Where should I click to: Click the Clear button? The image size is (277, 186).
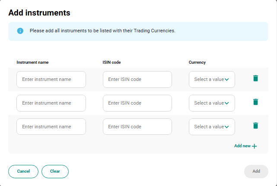pyautogui.click(x=55, y=171)
